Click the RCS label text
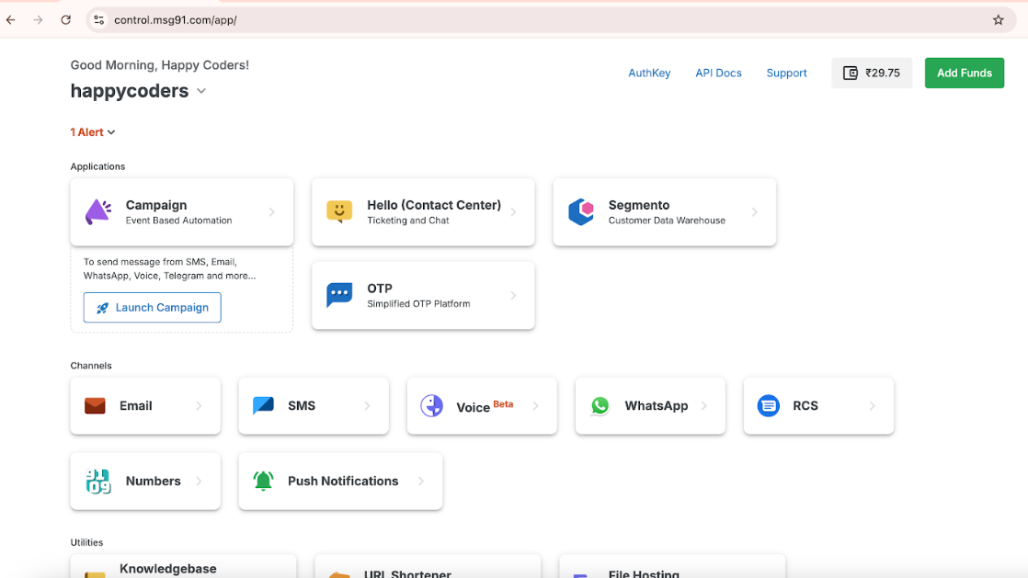The width and height of the screenshot is (1028, 578). (x=805, y=405)
